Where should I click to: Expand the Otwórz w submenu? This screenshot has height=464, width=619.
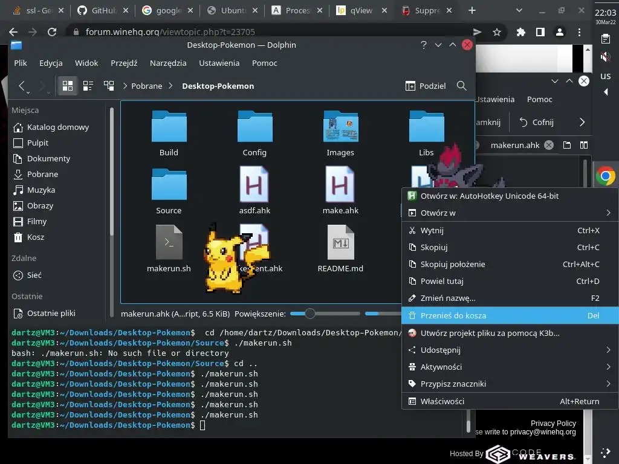point(510,213)
